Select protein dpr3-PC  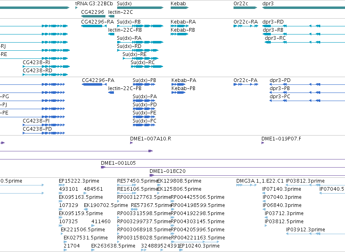pyautogui.click(x=280, y=97)
